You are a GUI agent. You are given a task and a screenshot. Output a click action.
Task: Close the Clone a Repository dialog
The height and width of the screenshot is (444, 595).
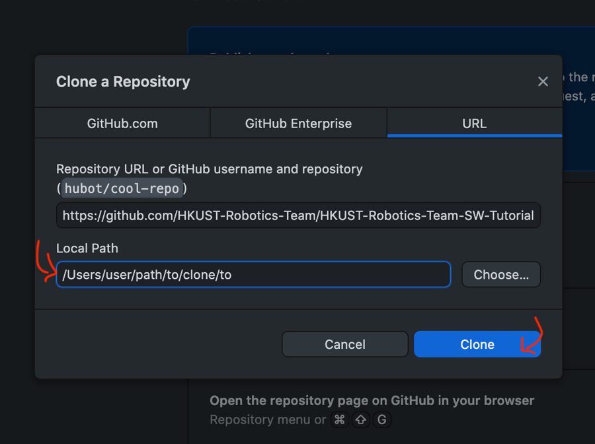tap(543, 81)
